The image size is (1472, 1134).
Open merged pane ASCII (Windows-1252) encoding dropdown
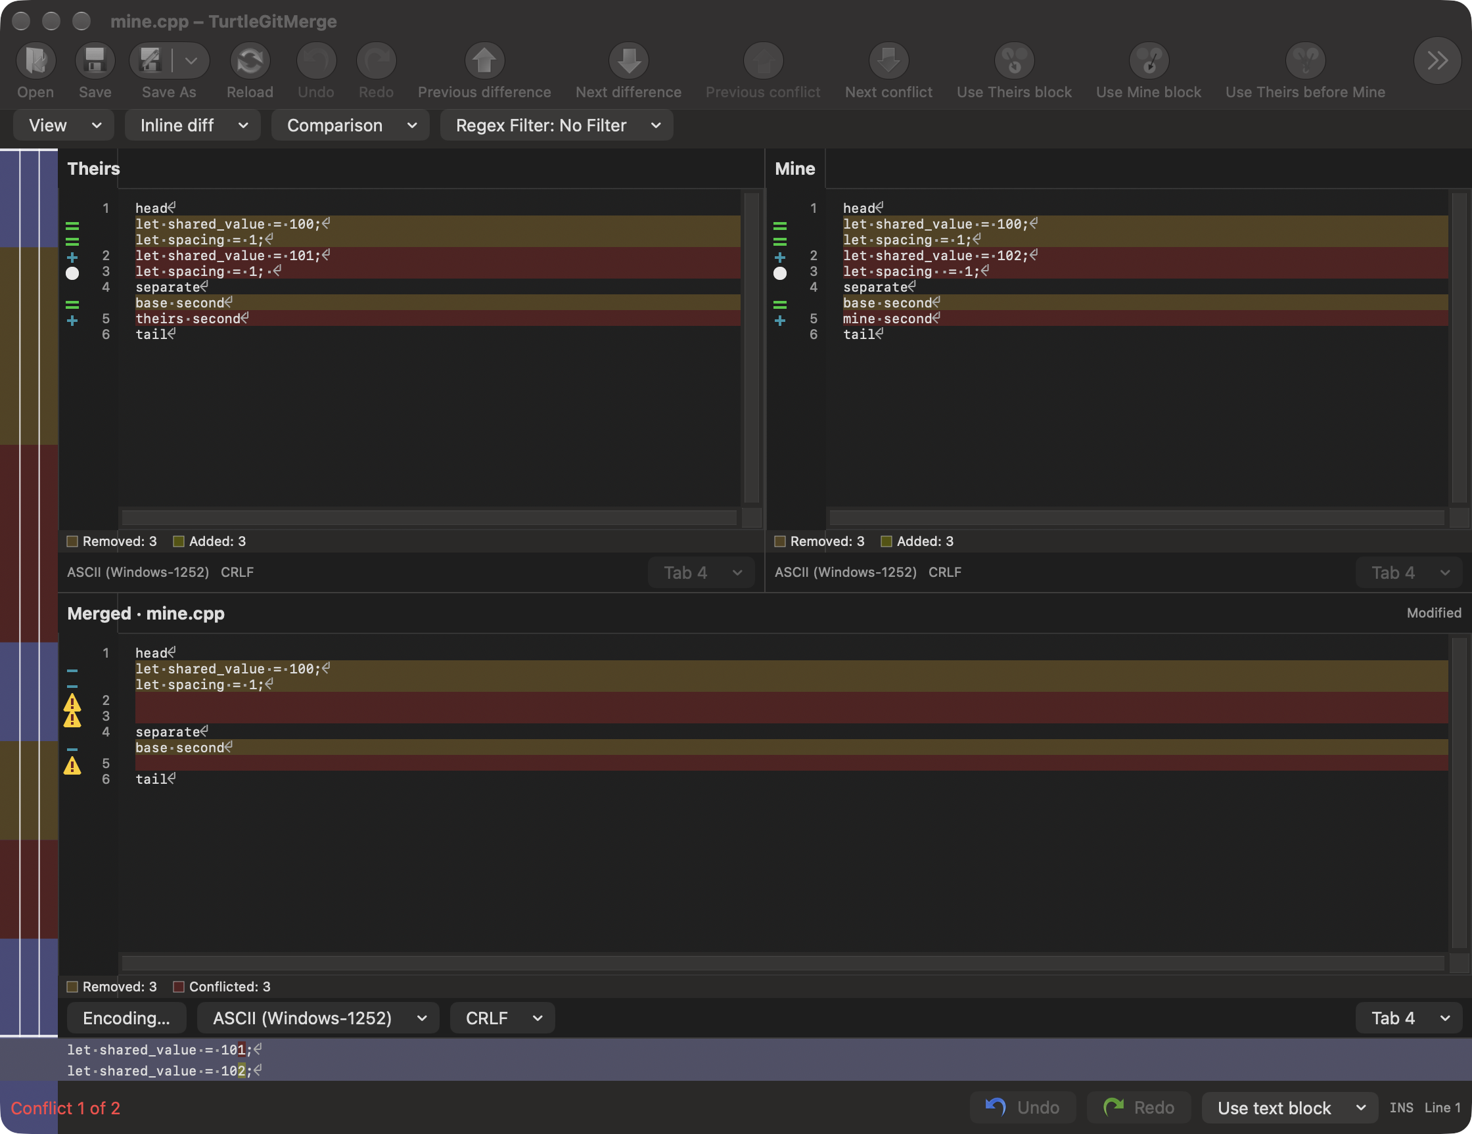coord(318,1018)
